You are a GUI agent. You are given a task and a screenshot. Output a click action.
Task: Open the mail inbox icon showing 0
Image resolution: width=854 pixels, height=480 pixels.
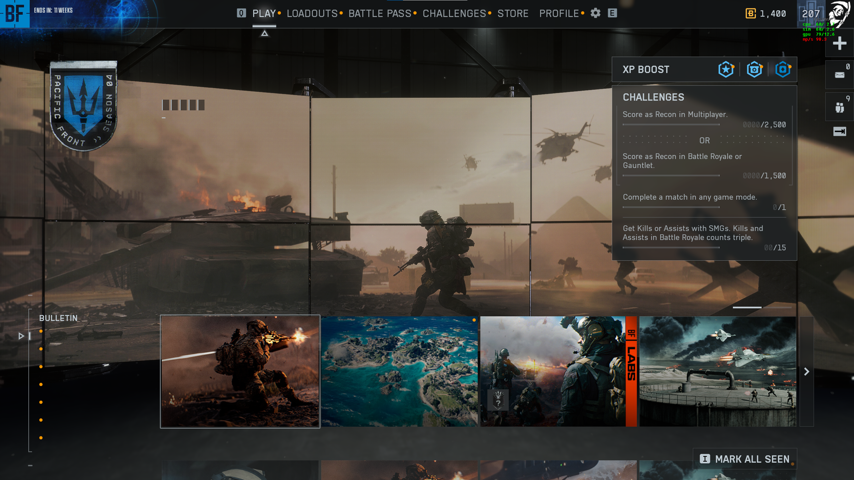(x=840, y=75)
